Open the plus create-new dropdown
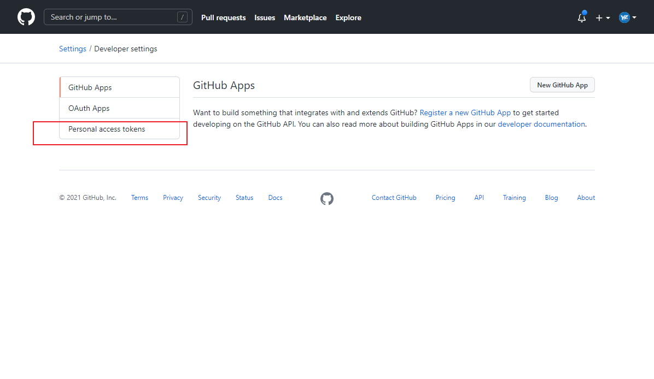The image size is (654, 379). (603, 17)
